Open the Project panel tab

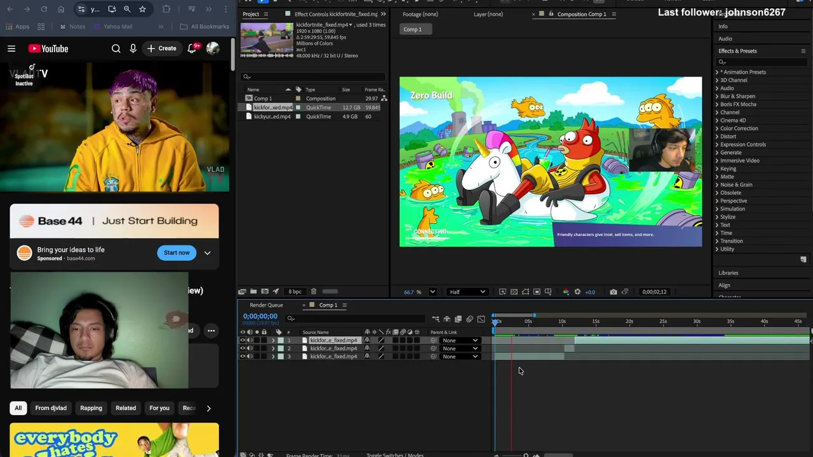(x=251, y=14)
